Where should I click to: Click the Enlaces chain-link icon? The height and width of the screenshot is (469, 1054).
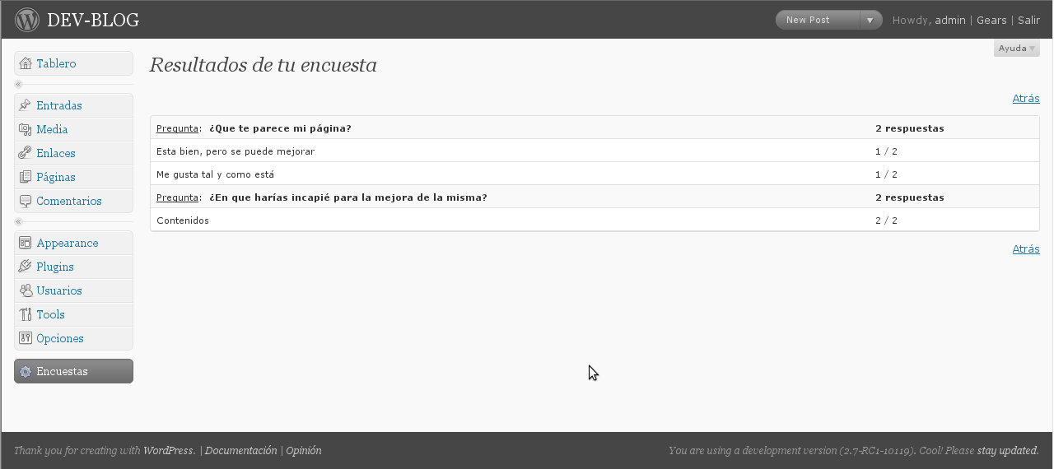click(25, 153)
